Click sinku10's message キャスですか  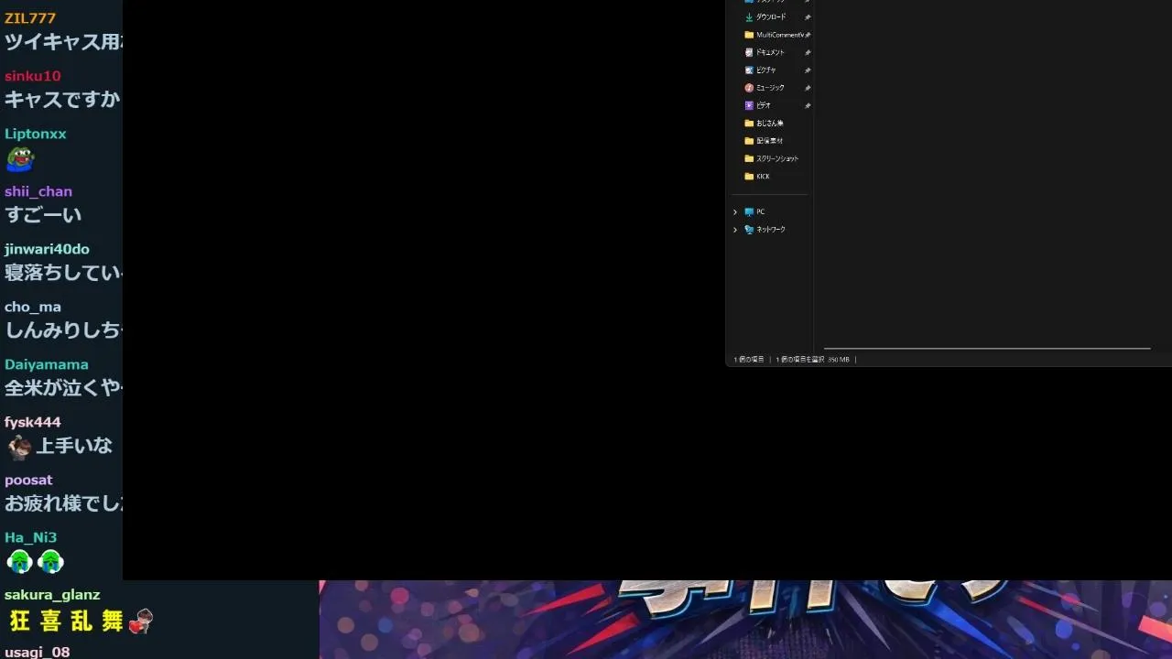[62, 99]
